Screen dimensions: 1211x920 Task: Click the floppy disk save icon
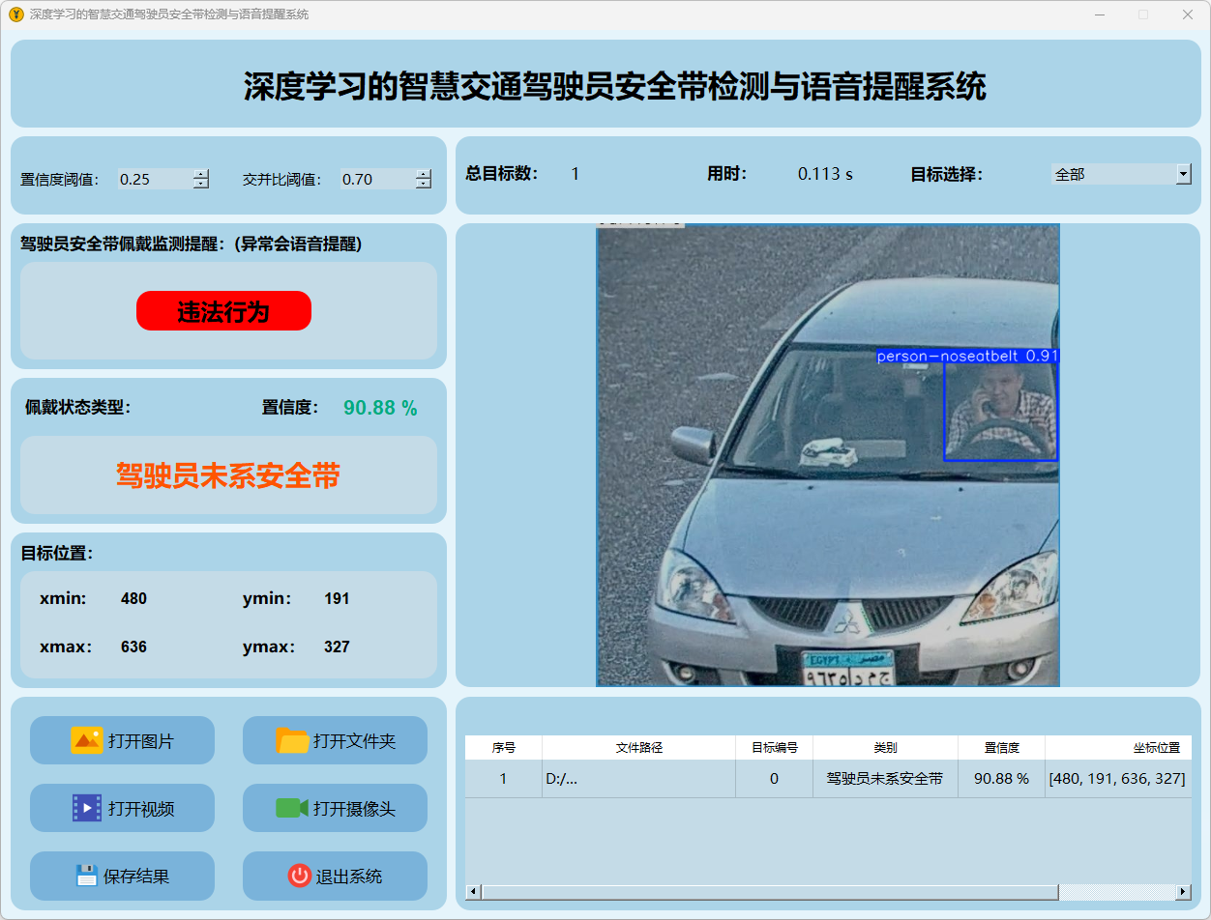[x=87, y=876]
